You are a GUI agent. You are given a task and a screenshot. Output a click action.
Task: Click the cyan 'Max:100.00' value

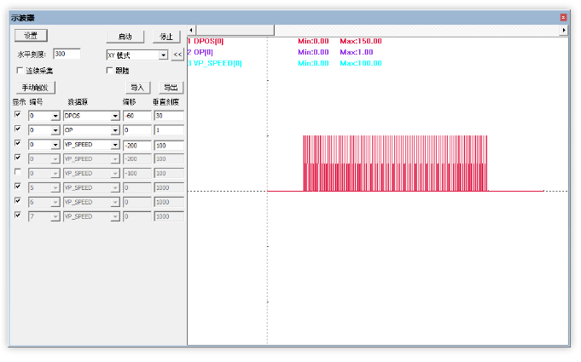click(361, 63)
